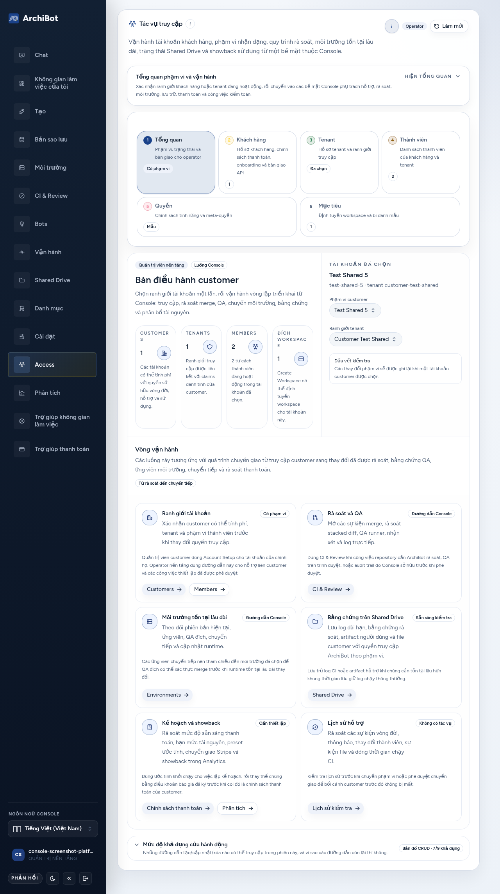Collapse the Hiện tổng quan expander

(x=432, y=76)
